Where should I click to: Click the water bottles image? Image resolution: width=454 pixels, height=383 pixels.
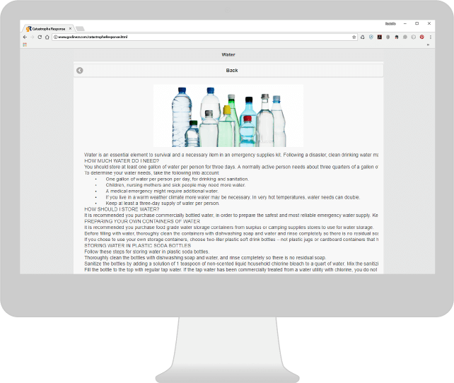click(228, 116)
